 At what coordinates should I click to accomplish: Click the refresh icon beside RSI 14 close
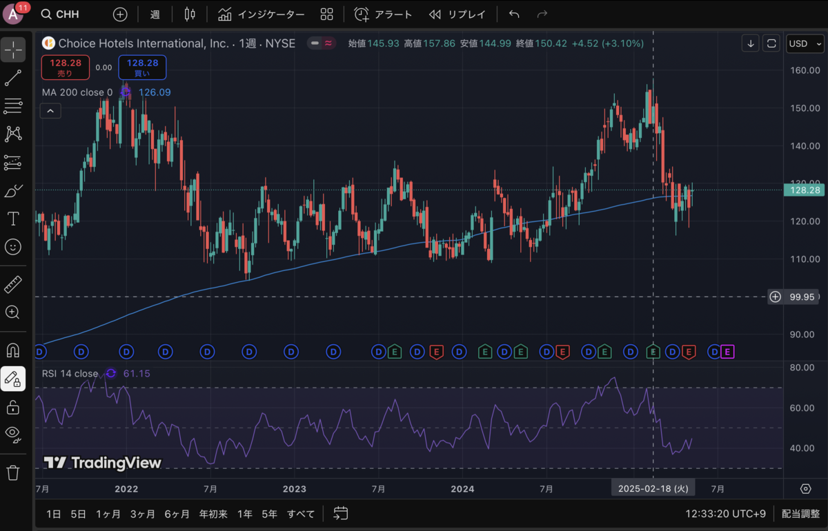click(111, 374)
